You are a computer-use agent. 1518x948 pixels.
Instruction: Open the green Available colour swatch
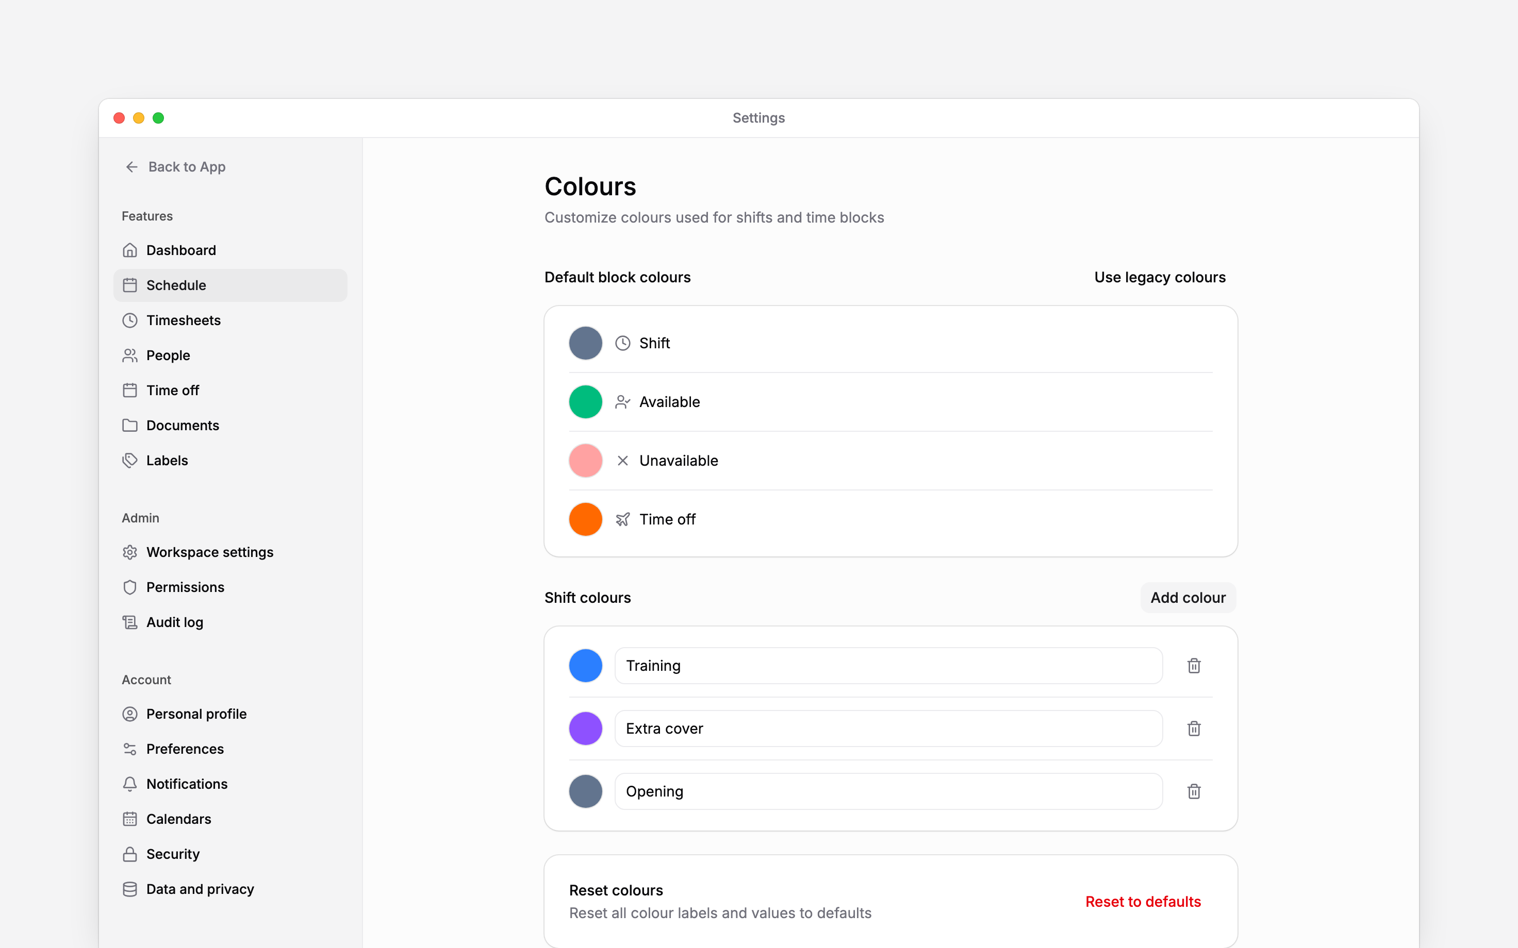point(585,402)
